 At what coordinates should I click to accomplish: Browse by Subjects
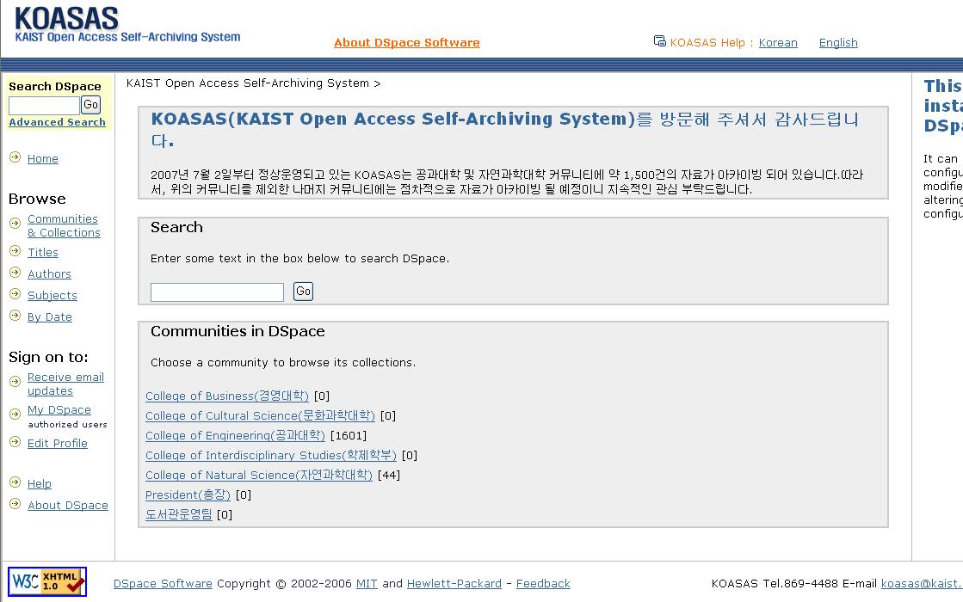tap(52, 295)
